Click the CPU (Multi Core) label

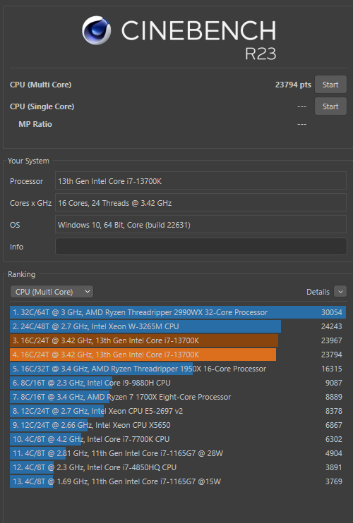[40, 85]
